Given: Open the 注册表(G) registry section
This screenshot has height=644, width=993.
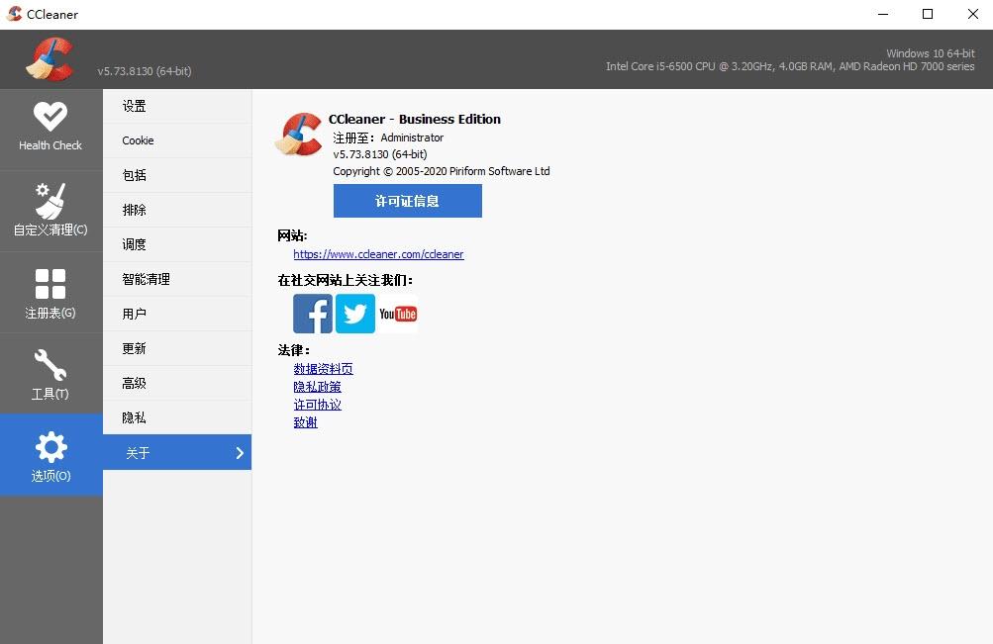Looking at the screenshot, I should point(50,292).
